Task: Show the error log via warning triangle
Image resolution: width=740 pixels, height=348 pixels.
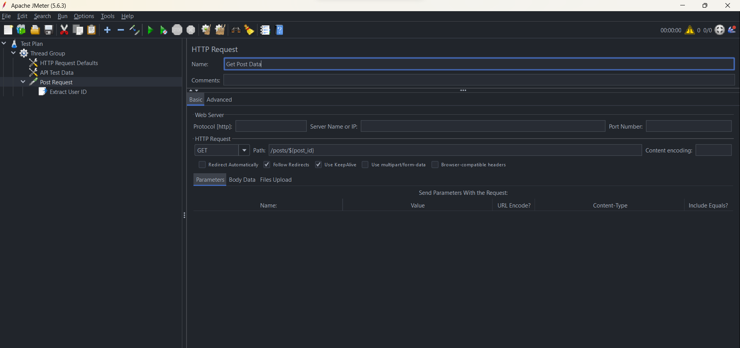Action: click(690, 30)
